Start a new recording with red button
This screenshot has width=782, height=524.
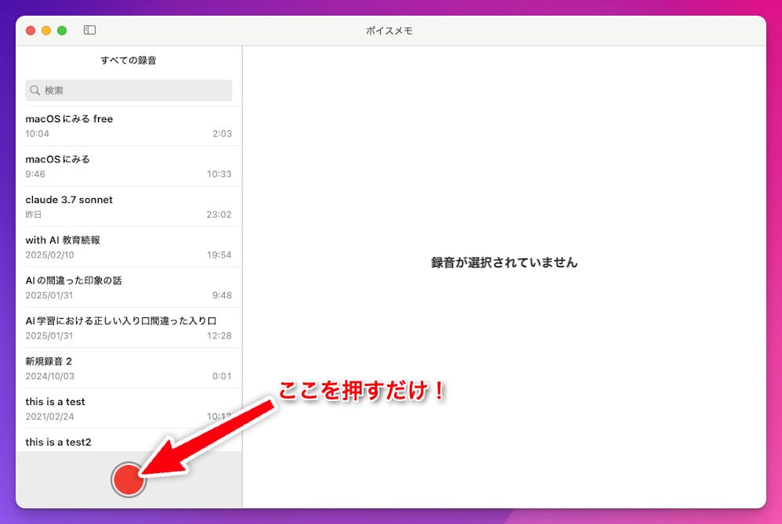pyautogui.click(x=129, y=479)
